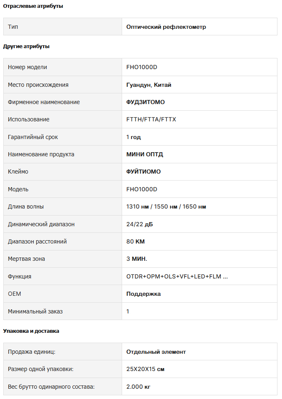Click the 'ФУДЗИТОМО' brand name value

(x=146, y=102)
